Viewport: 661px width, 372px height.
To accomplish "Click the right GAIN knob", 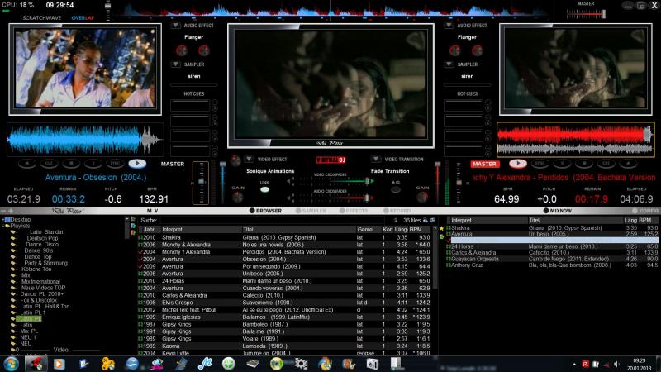I will pos(422,197).
